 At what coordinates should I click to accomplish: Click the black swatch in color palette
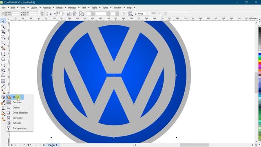click(259, 29)
